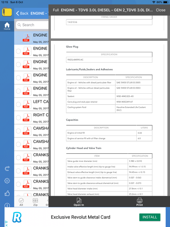The height and width of the screenshot is (227, 170).
Task: Tap Full in the preview header
Action: click(x=56, y=10)
